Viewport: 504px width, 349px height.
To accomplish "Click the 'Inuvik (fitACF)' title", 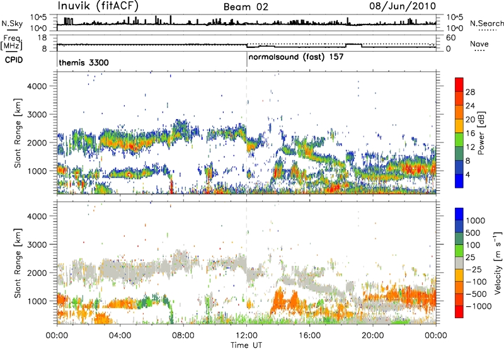I will pos(98,6).
